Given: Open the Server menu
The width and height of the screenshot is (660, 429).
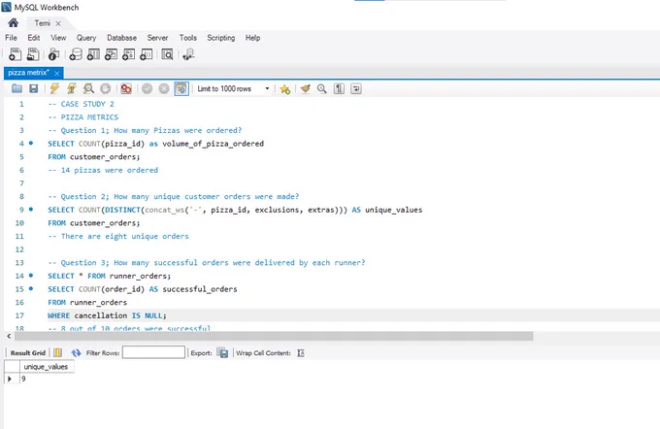Looking at the screenshot, I should click(x=157, y=38).
